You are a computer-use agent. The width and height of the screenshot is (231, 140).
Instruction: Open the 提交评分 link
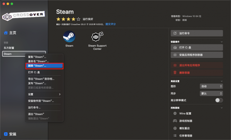pyautogui.click(x=110, y=24)
